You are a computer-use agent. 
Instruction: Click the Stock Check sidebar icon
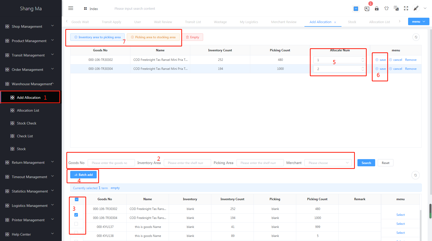click(x=12, y=123)
